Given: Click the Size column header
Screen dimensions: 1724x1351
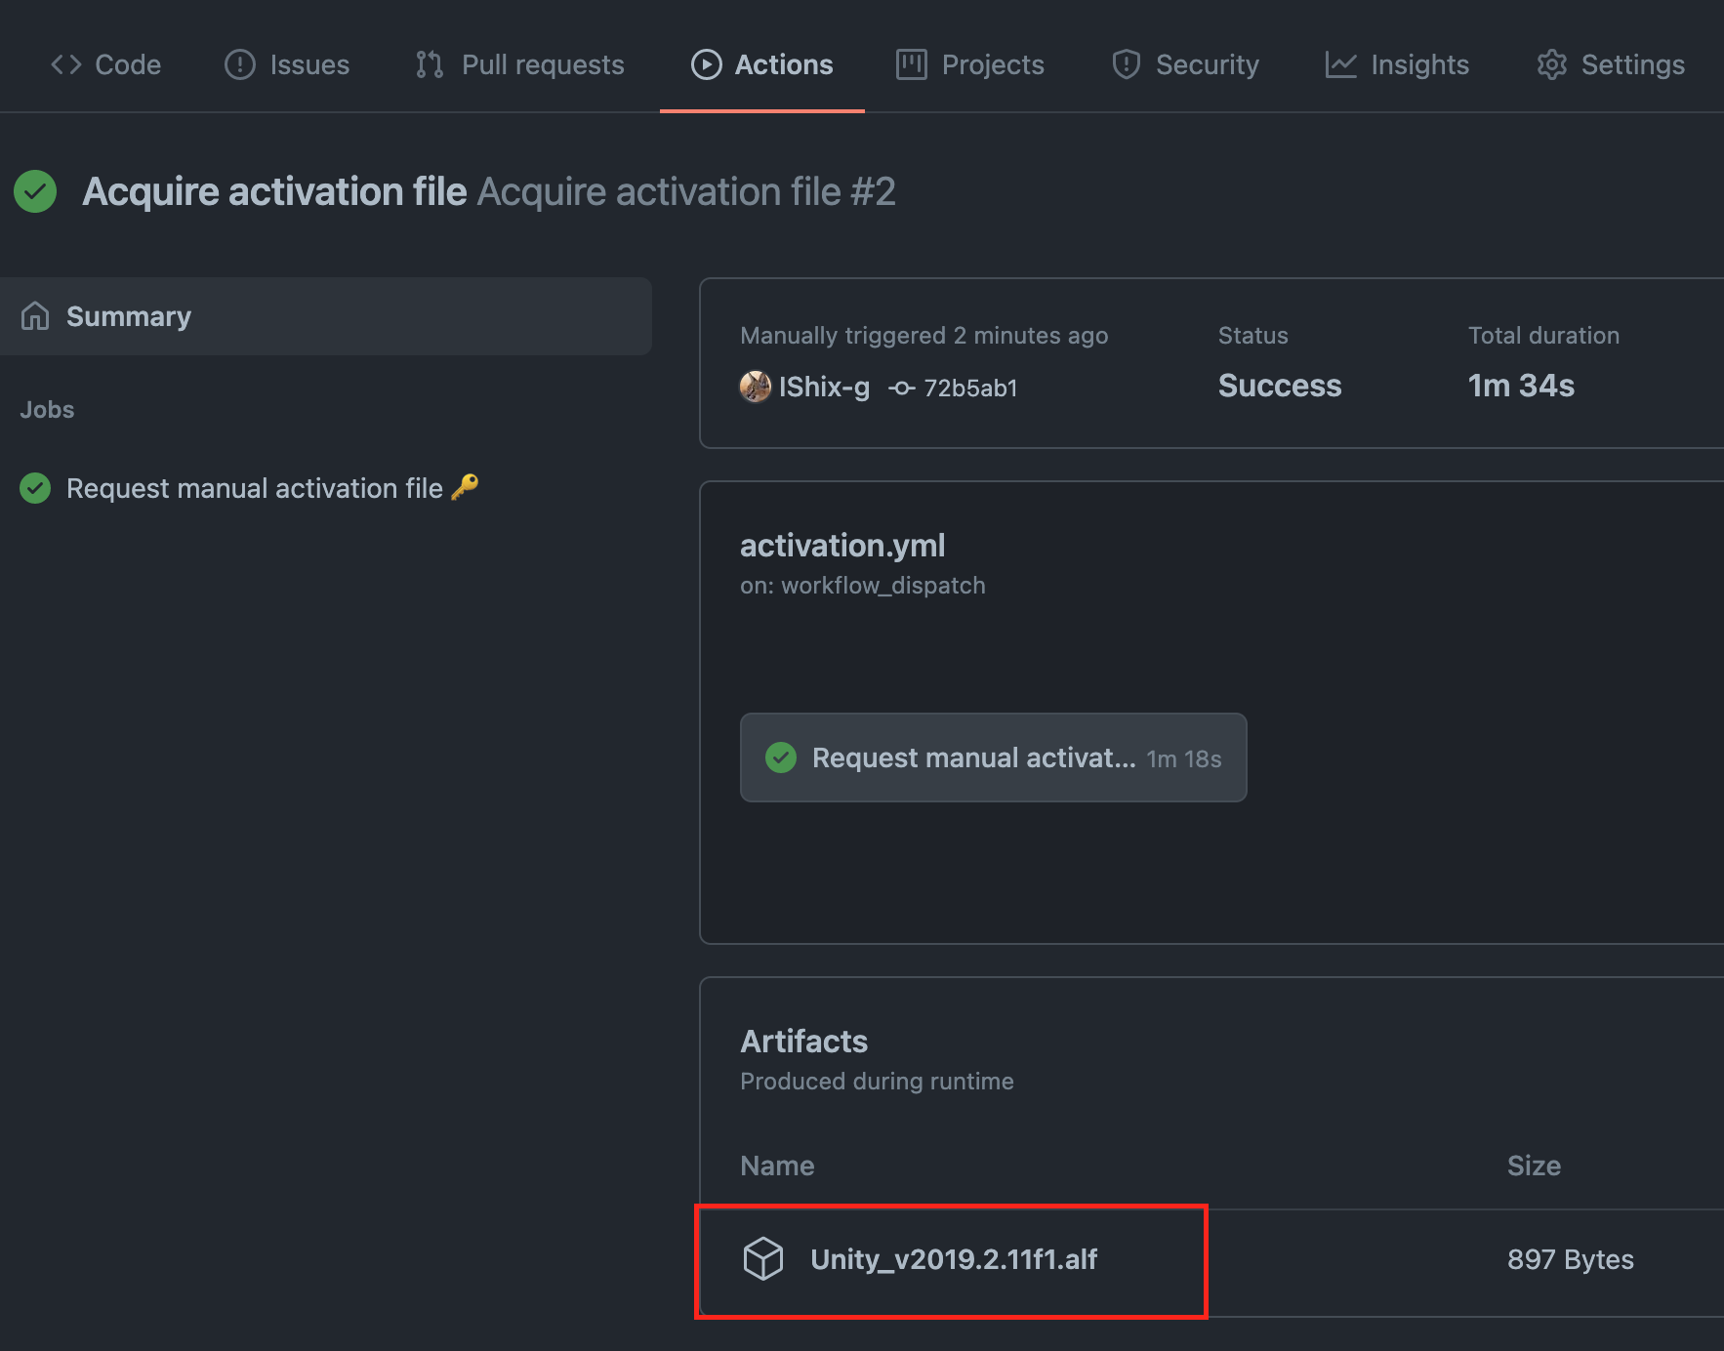Looking at the screenshot, I should (1534, 1166).
